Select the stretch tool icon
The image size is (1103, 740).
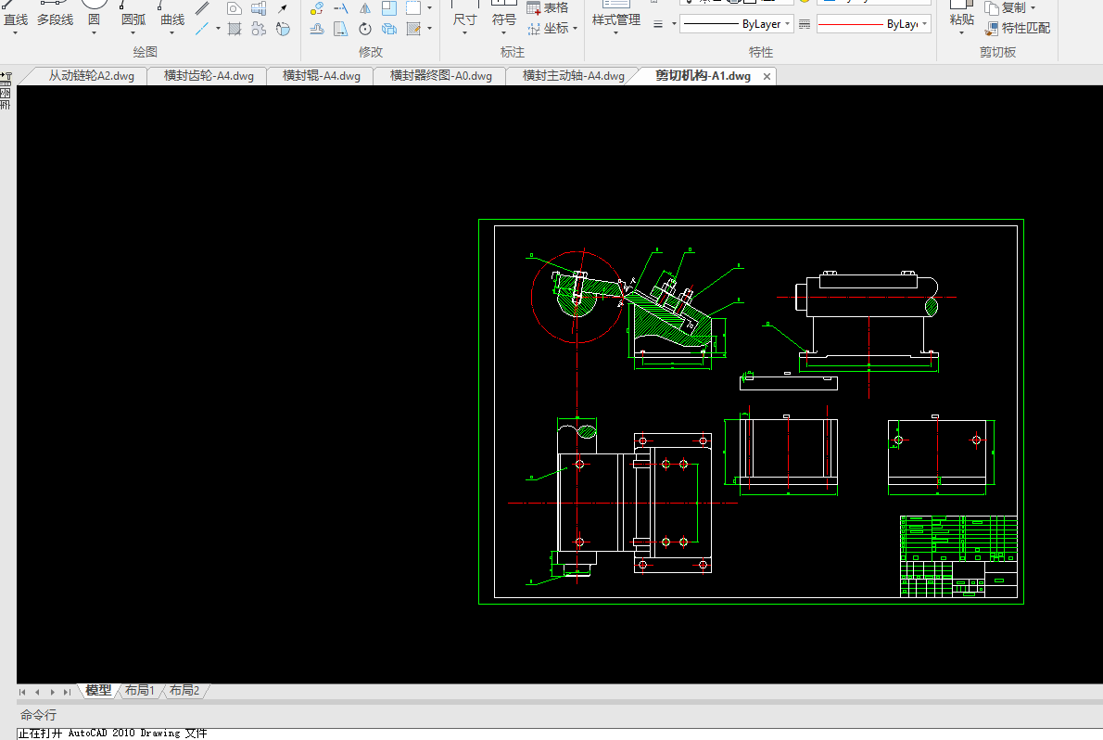341,28
